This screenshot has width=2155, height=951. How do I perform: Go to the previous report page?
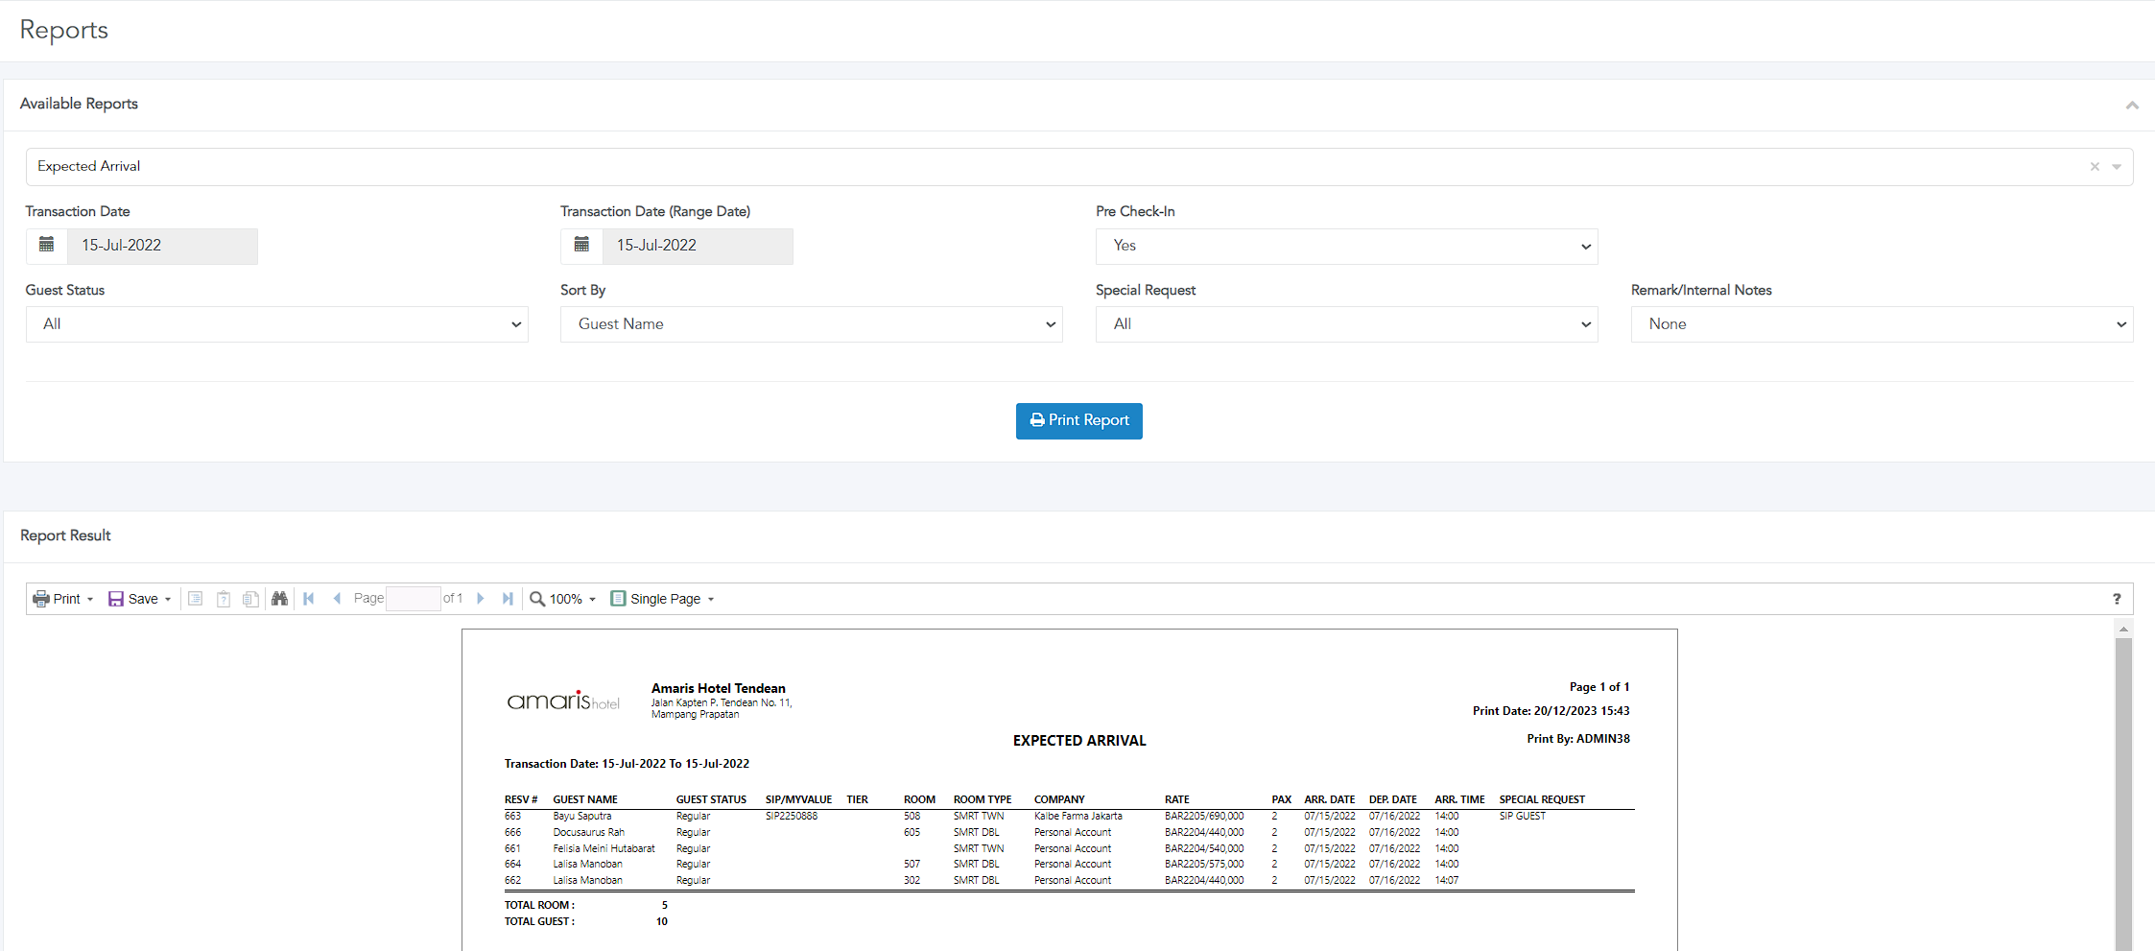coord(337,599)
